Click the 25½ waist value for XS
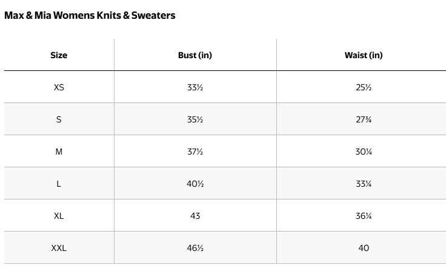Screen dimensions: 446x271 point(364,87)
